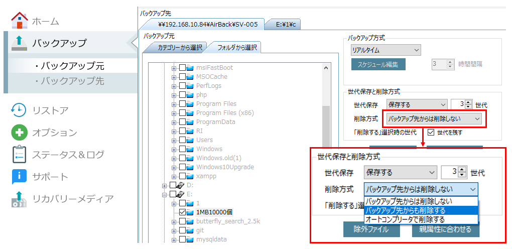Open Options via green plus icon

point(19,133)
